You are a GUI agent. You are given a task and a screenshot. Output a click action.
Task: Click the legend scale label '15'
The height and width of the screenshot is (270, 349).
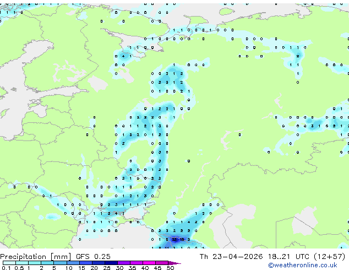coord(81,268)
